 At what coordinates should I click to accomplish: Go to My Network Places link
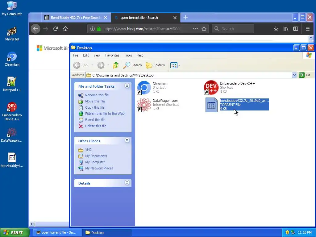(99, 168)
